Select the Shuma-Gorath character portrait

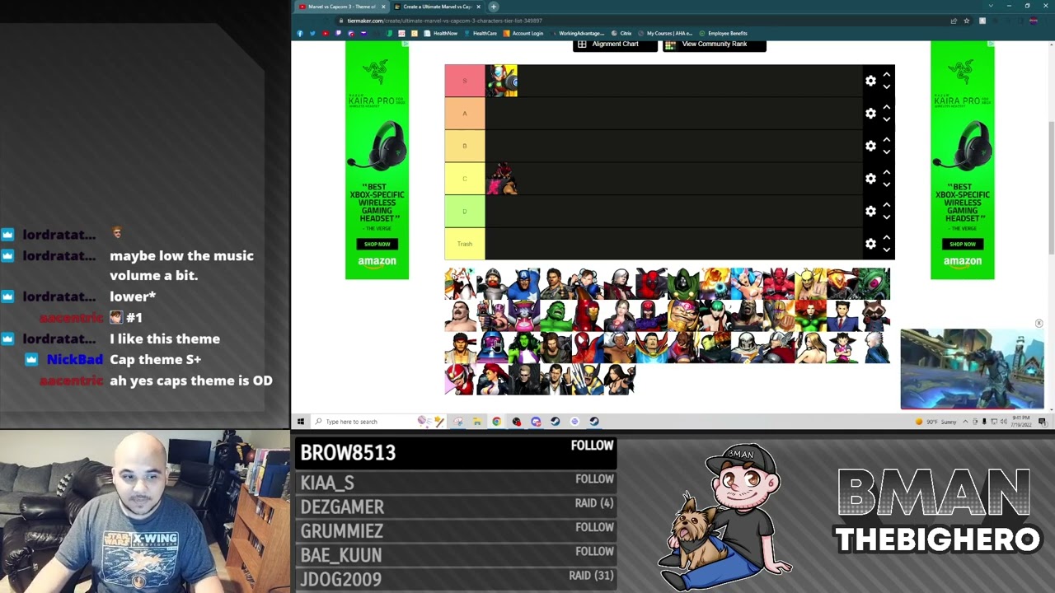point(874,283)
